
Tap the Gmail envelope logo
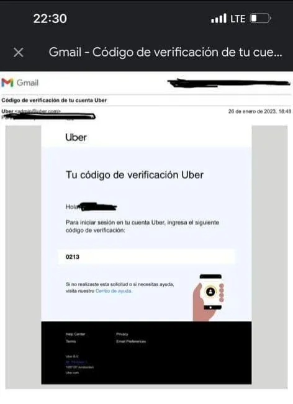[7, 83]
